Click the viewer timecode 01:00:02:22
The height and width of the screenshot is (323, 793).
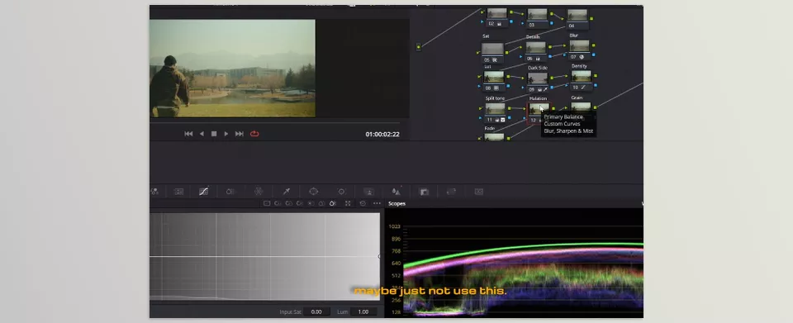[x=382, y=135]
